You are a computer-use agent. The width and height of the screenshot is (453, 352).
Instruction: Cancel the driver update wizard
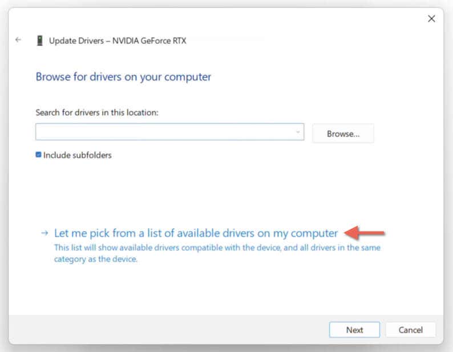click(411, 330)
